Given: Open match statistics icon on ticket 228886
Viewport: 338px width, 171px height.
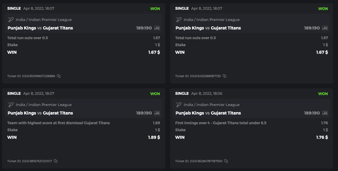Looking at the screenshot, I should pyautogui.click(x=157, y=28).
